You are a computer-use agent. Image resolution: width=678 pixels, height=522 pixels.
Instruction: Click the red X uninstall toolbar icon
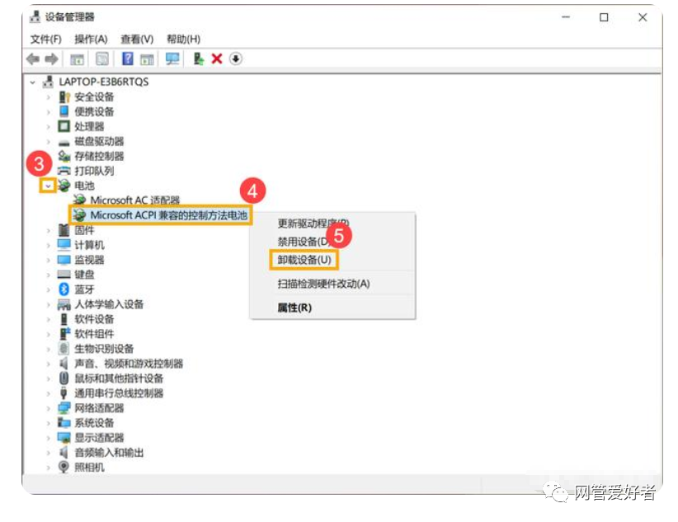pyautogui.click(x=217, y=59)
